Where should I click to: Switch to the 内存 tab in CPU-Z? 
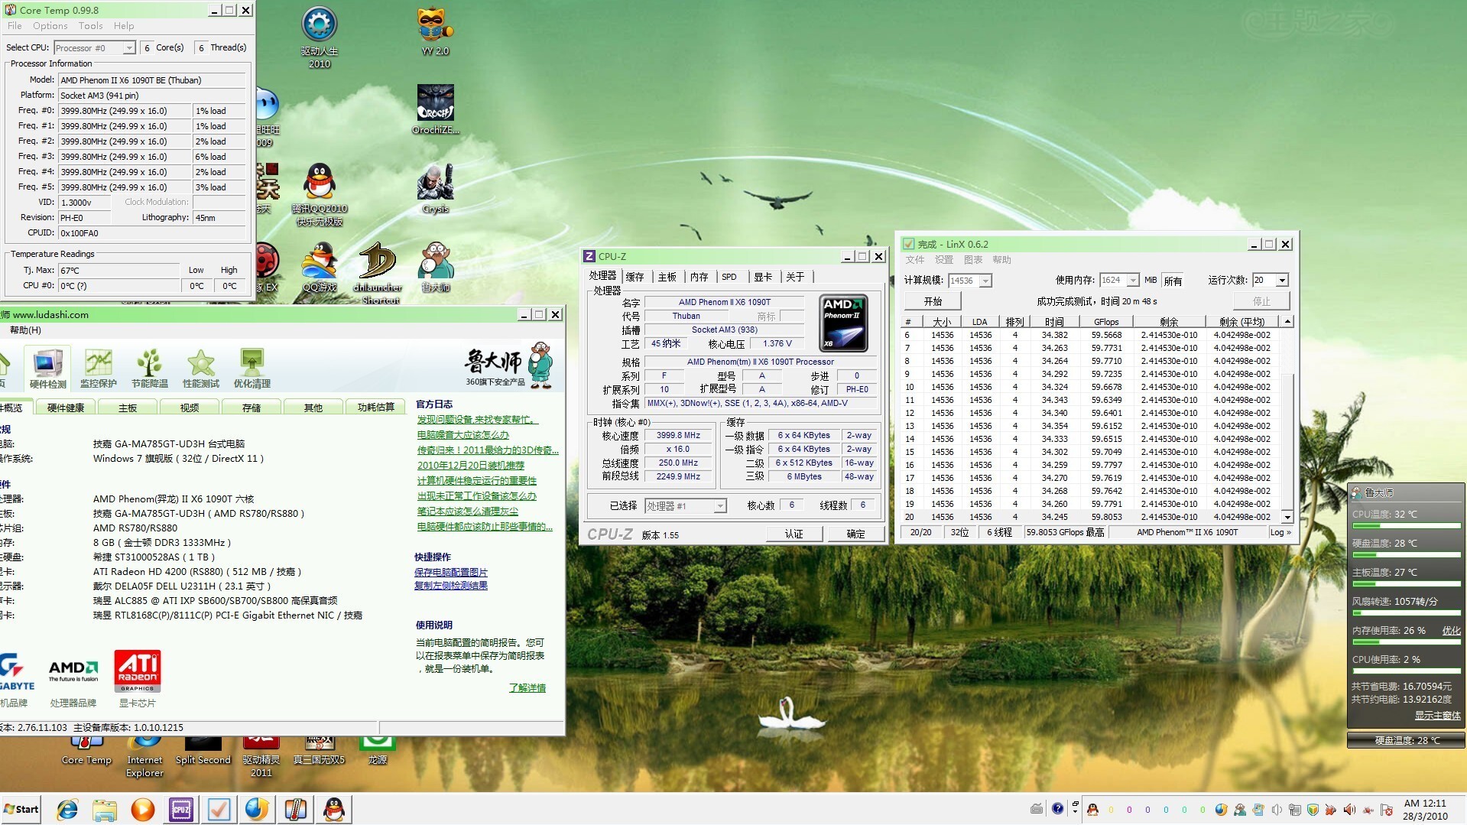[699, 277]
